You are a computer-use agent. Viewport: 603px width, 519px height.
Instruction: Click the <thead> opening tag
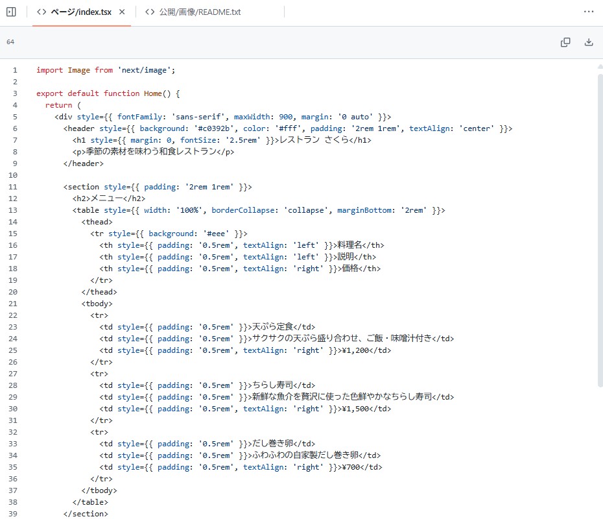click(97, 222)
